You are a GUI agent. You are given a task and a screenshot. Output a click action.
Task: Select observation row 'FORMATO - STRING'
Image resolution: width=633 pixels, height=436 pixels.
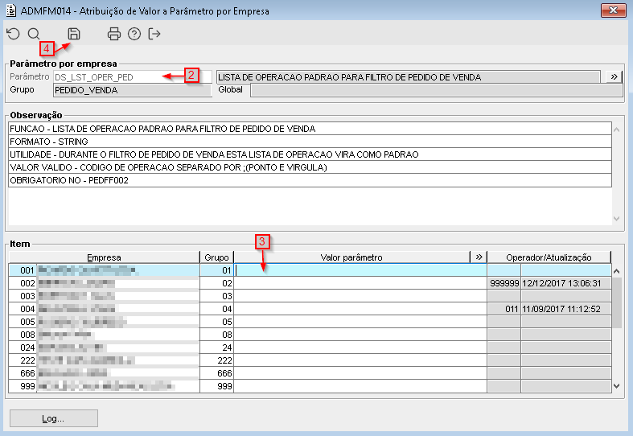point(310,142)
